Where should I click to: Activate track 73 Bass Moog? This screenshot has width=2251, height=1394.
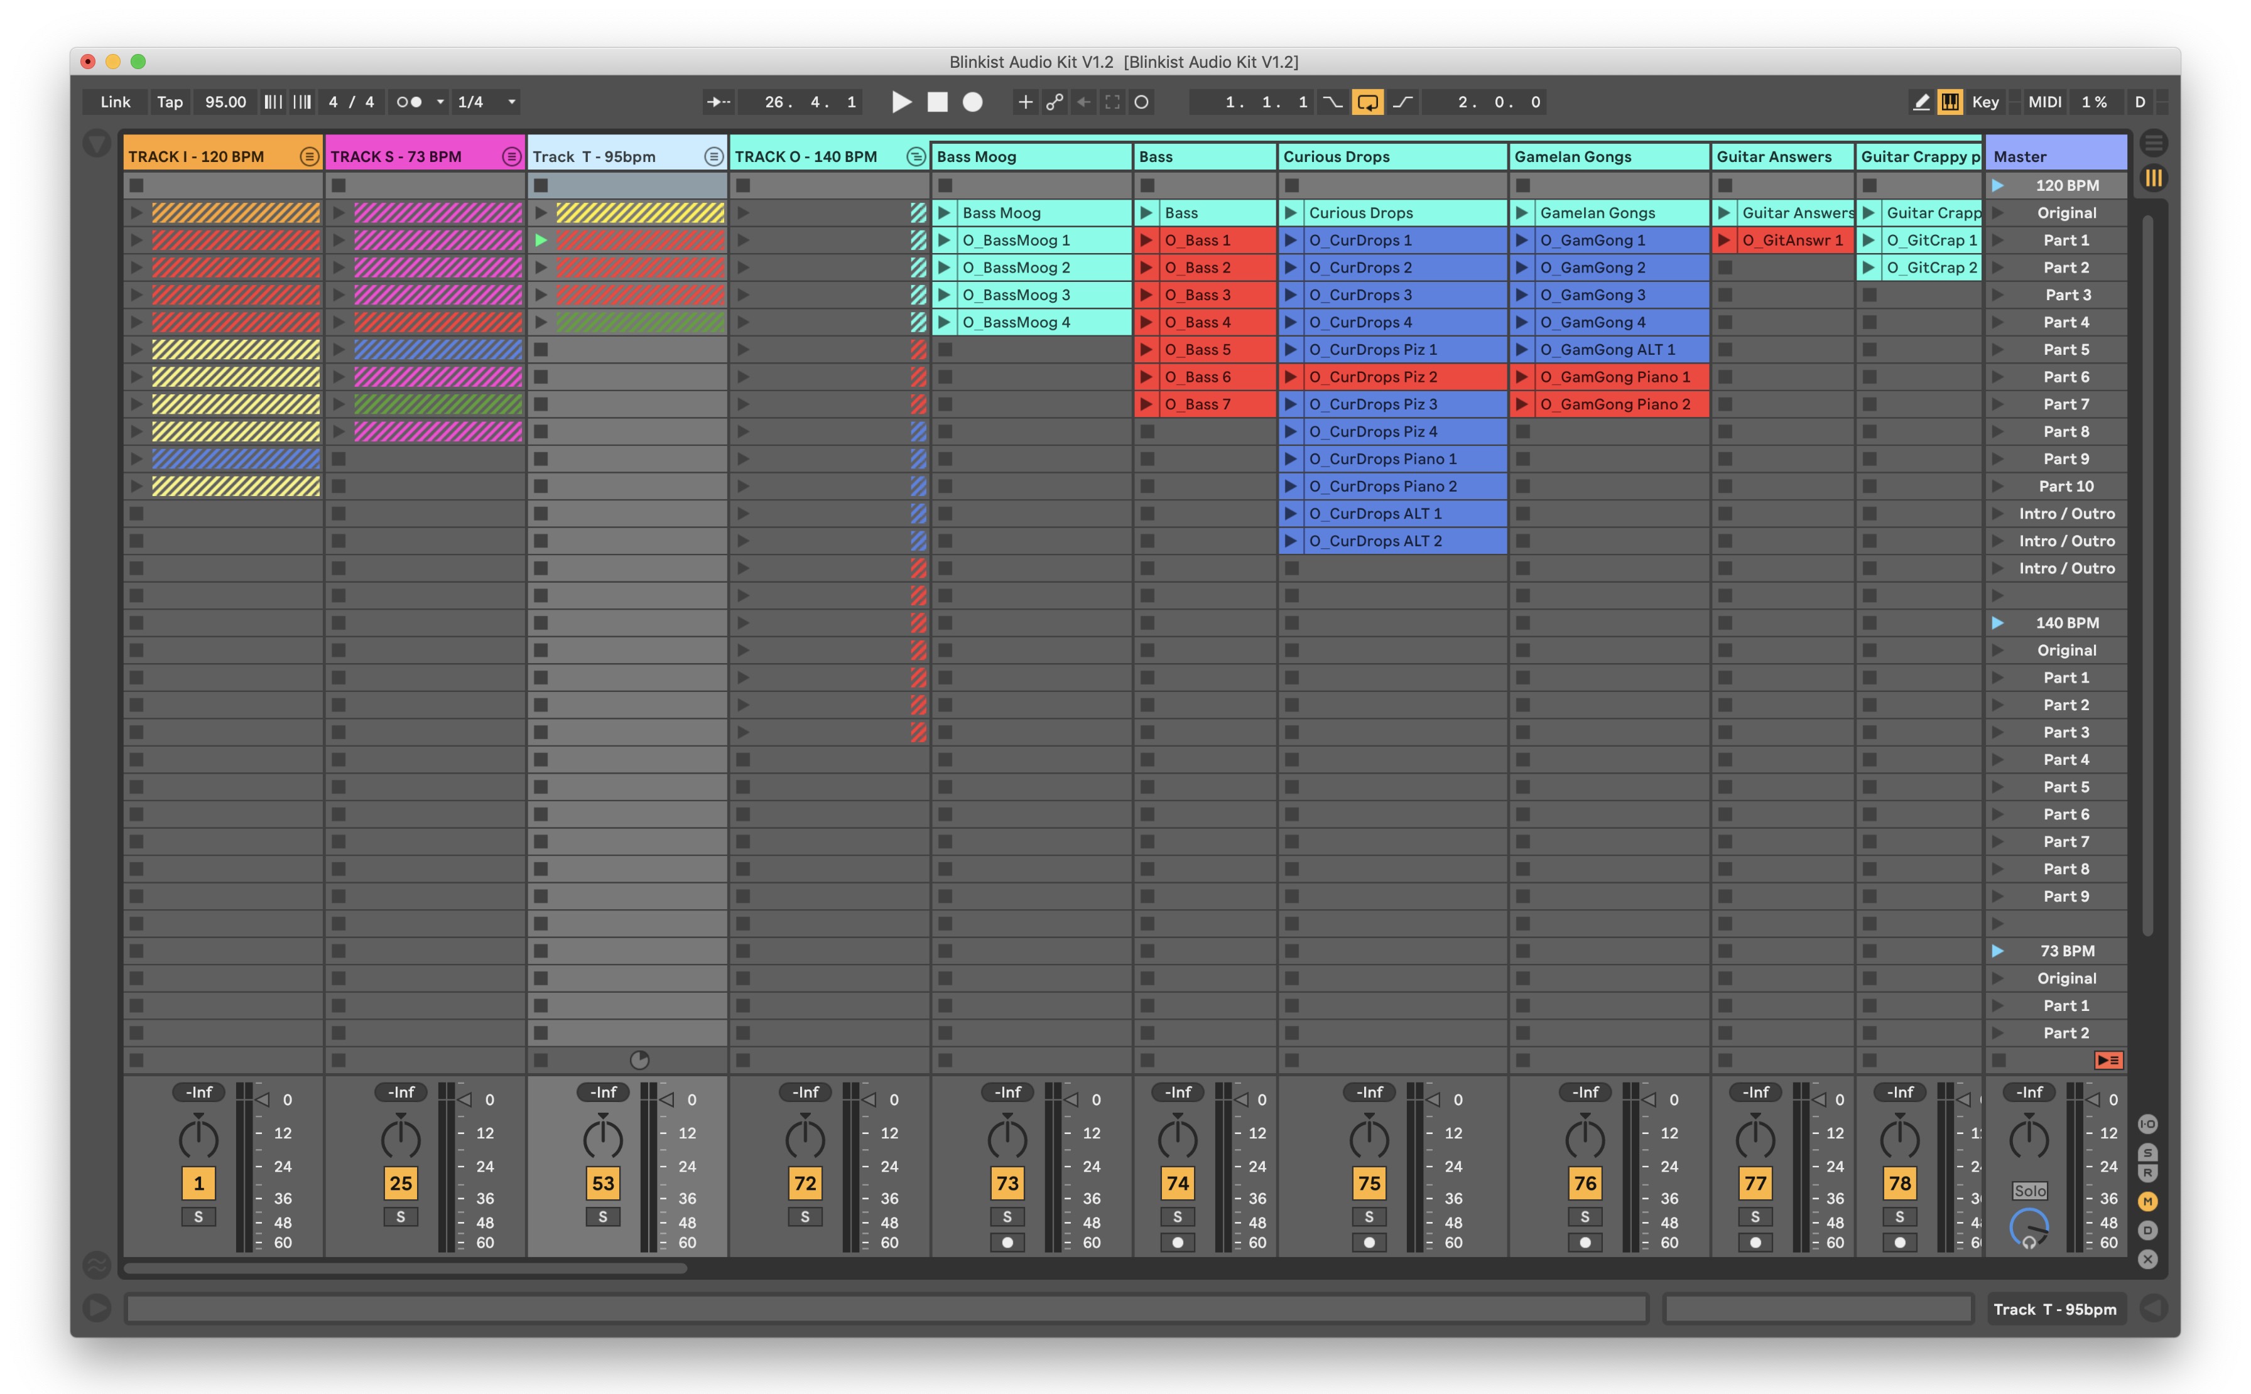pos(1006,1183)
